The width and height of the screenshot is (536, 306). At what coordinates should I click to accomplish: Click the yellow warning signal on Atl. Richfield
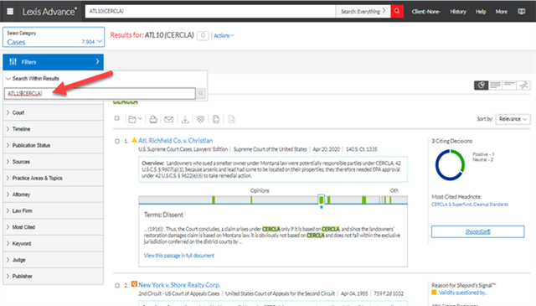[x=134, y=140]
